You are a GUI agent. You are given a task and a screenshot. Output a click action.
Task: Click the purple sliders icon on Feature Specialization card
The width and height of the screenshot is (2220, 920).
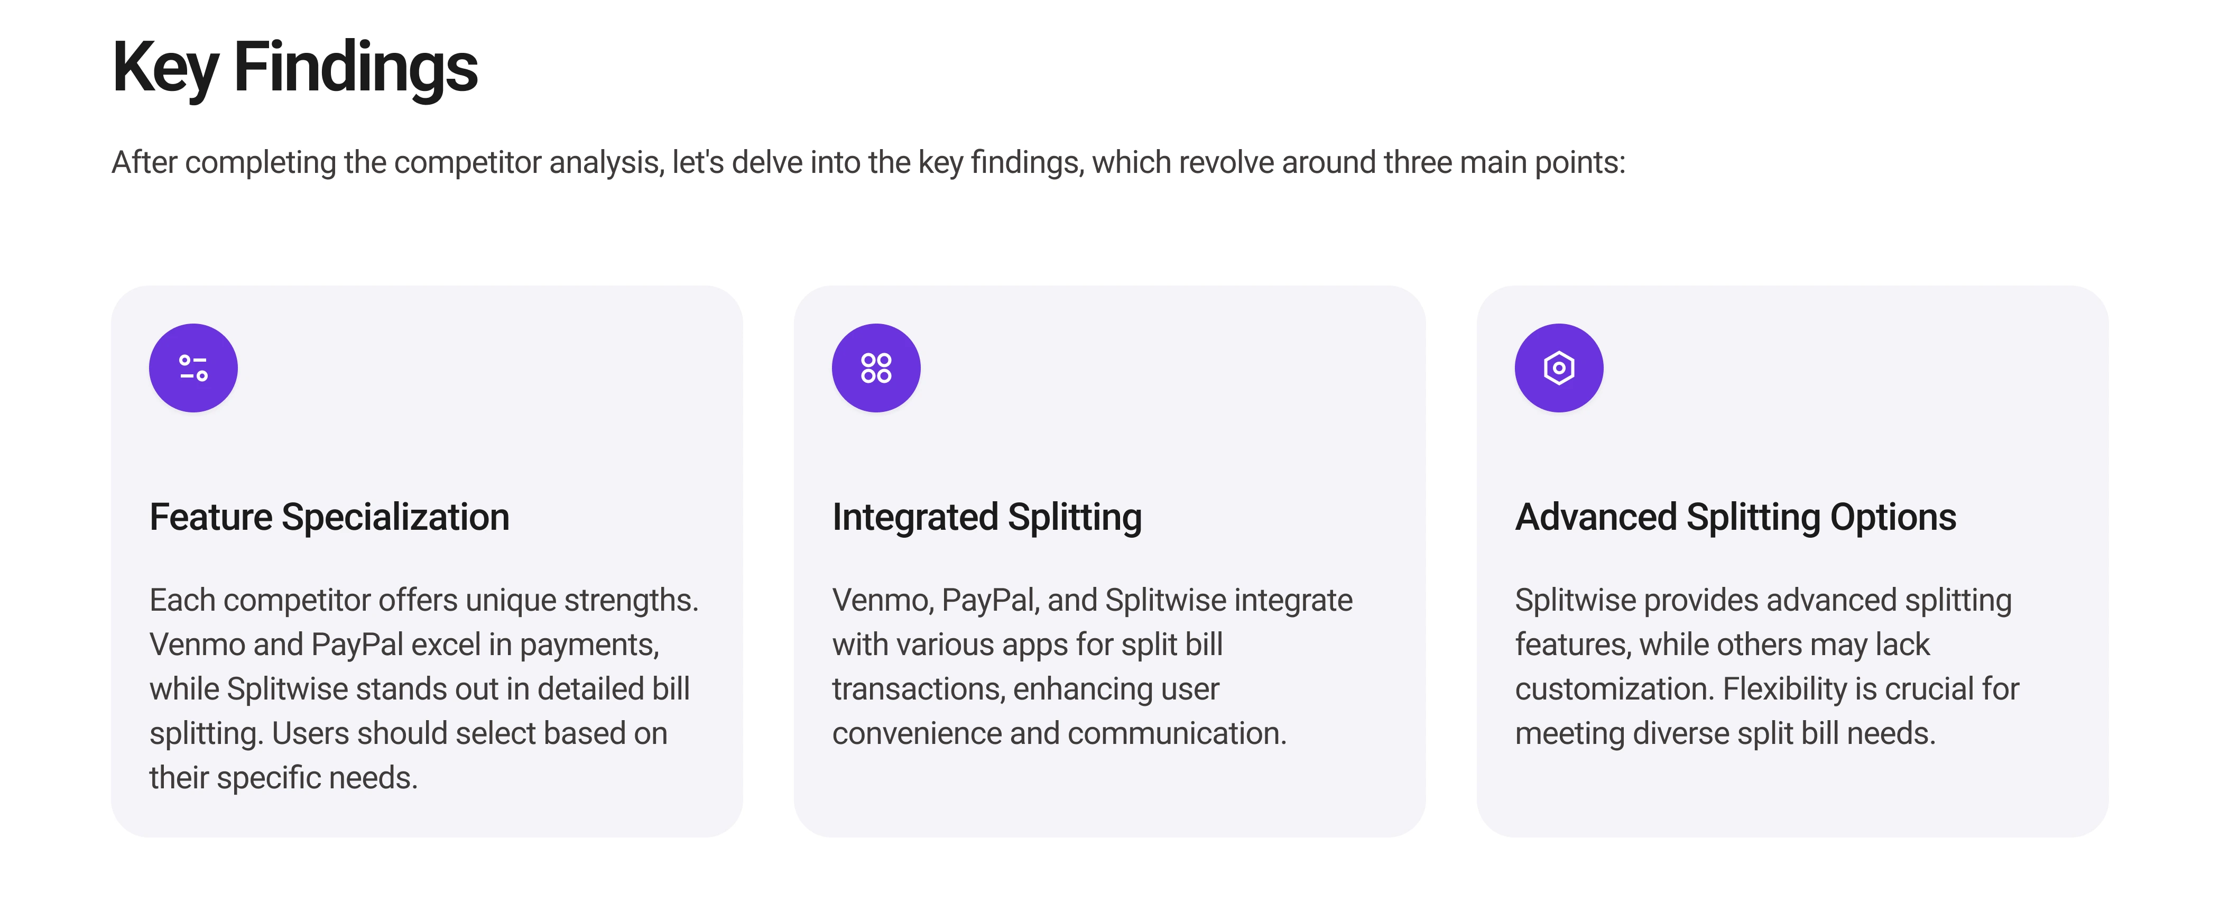pyautogui.click(x=193, y=368)
